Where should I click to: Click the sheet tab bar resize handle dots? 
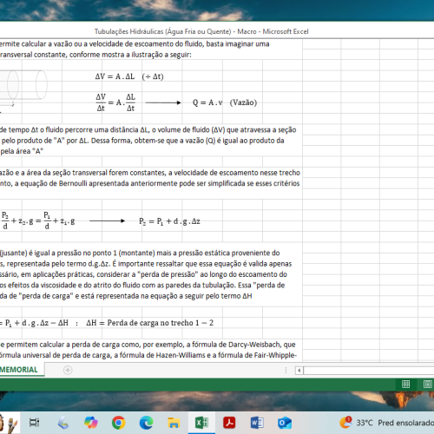click(x=286, y=370)
